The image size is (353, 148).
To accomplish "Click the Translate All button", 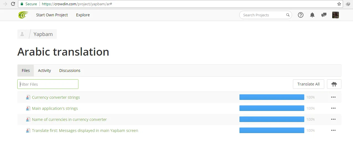I will [308, 84].
